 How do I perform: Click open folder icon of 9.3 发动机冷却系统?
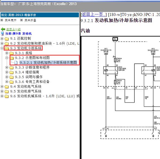click(x=7, y=48)
